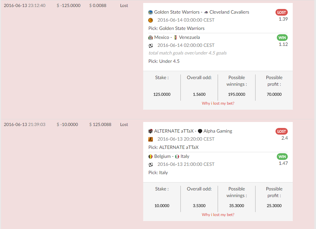
Task: Click WIN badge on Belgium–Italy match
Action: (282, 157)
